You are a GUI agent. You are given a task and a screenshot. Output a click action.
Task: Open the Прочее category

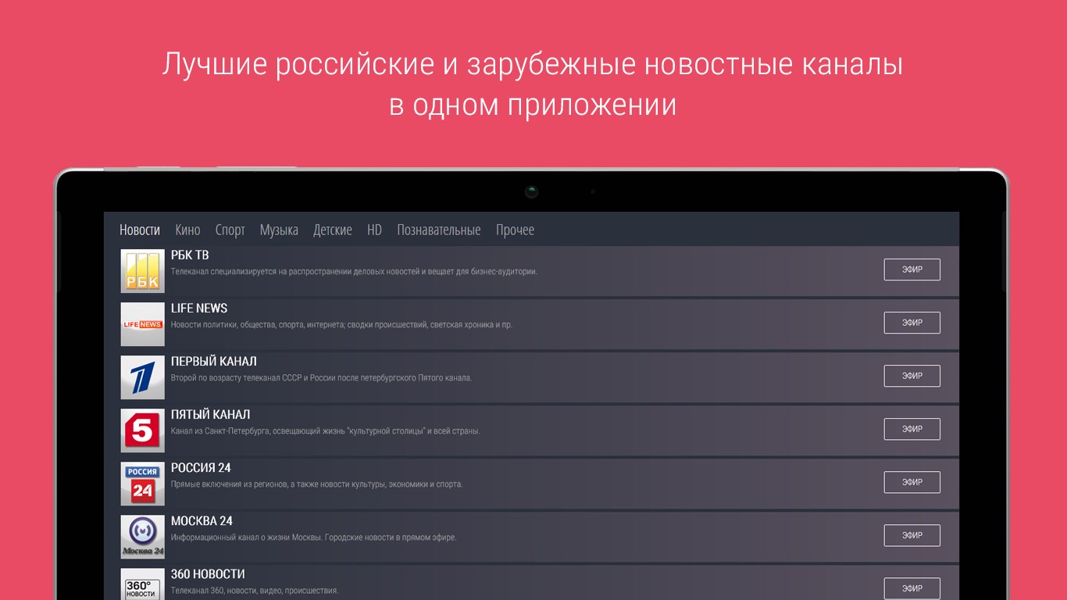click(514, 229)
